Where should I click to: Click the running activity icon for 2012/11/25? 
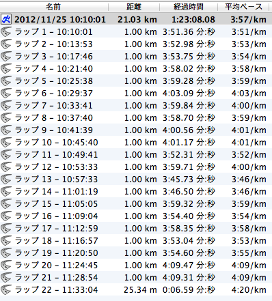coord(6,19)
